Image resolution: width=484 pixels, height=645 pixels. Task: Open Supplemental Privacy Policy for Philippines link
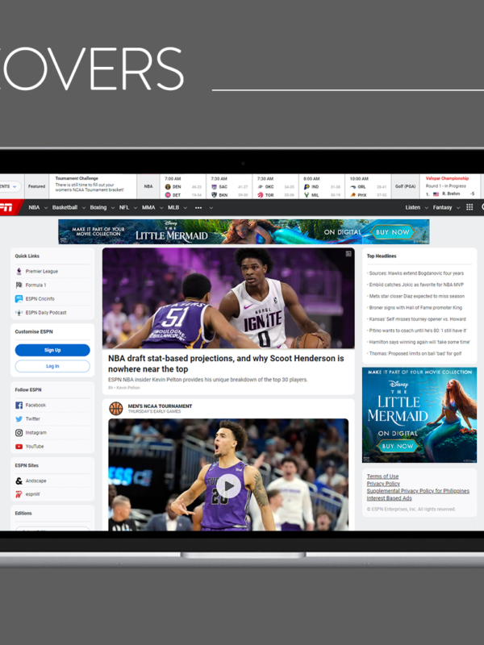click(418, 491)
